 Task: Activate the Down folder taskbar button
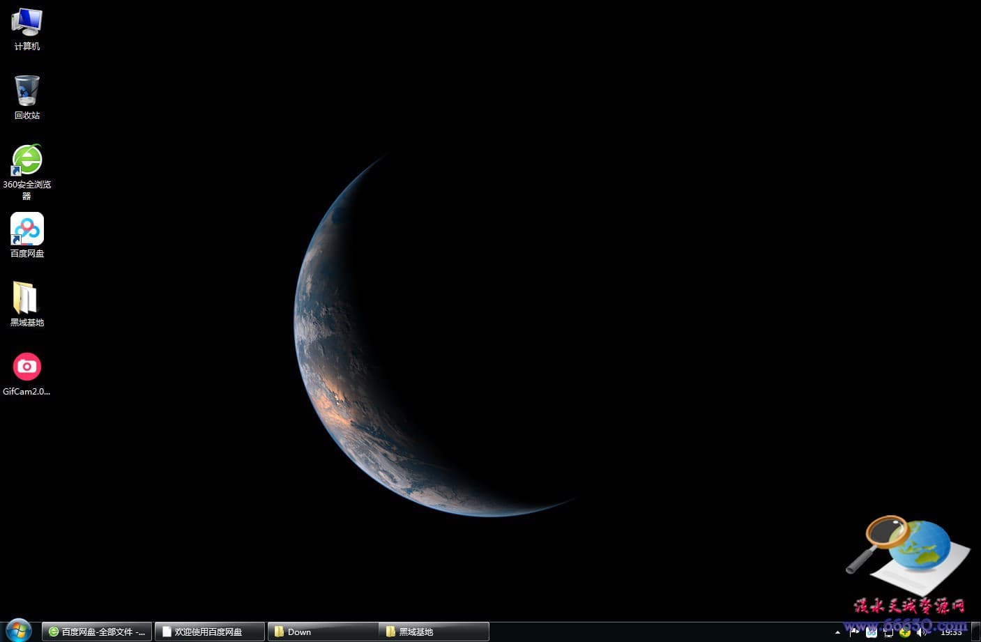click(323, 632)
